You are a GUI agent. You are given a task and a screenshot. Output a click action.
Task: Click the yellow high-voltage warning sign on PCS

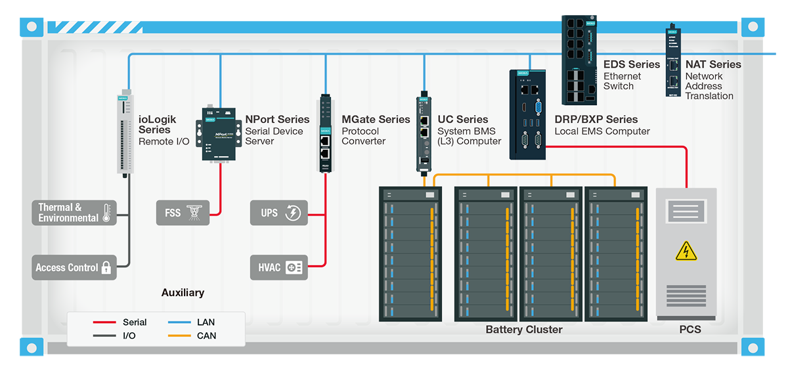[686, 250]
